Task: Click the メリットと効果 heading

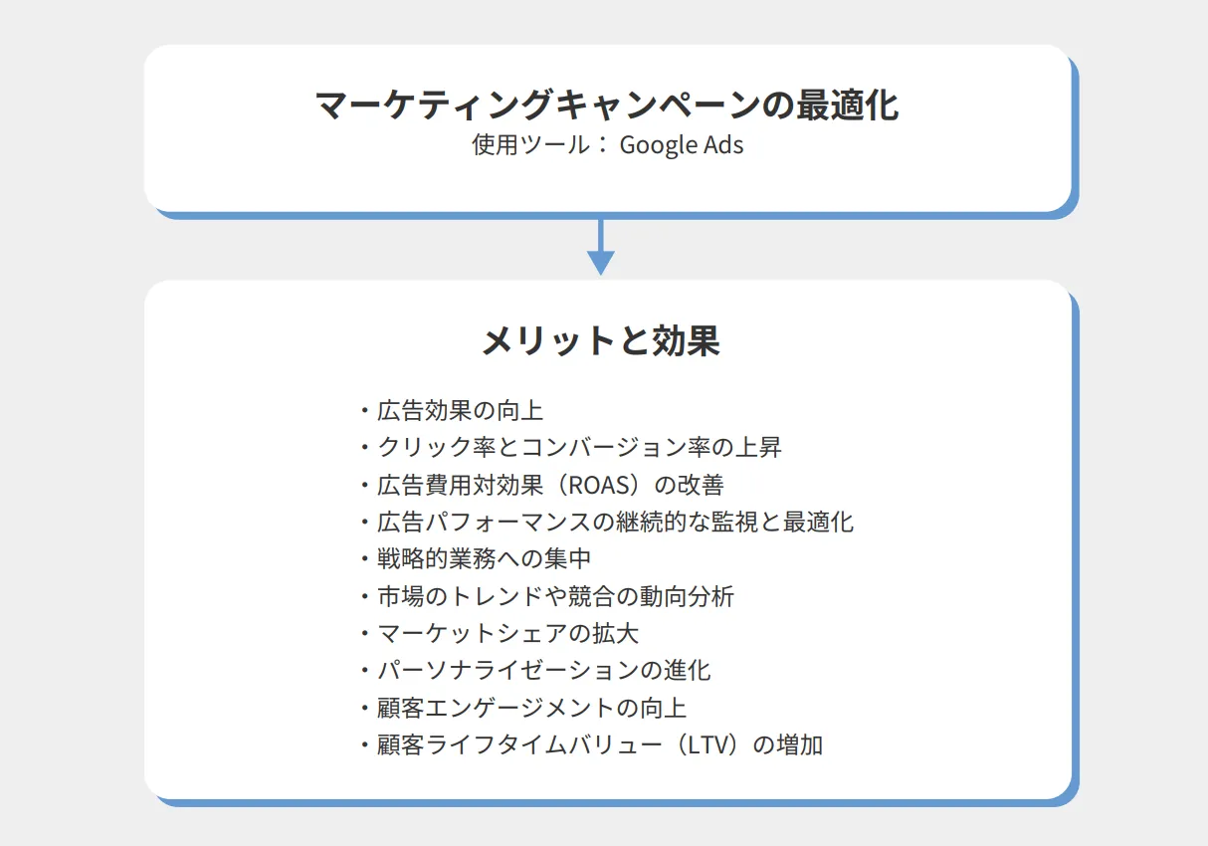Action: point(601,340)
